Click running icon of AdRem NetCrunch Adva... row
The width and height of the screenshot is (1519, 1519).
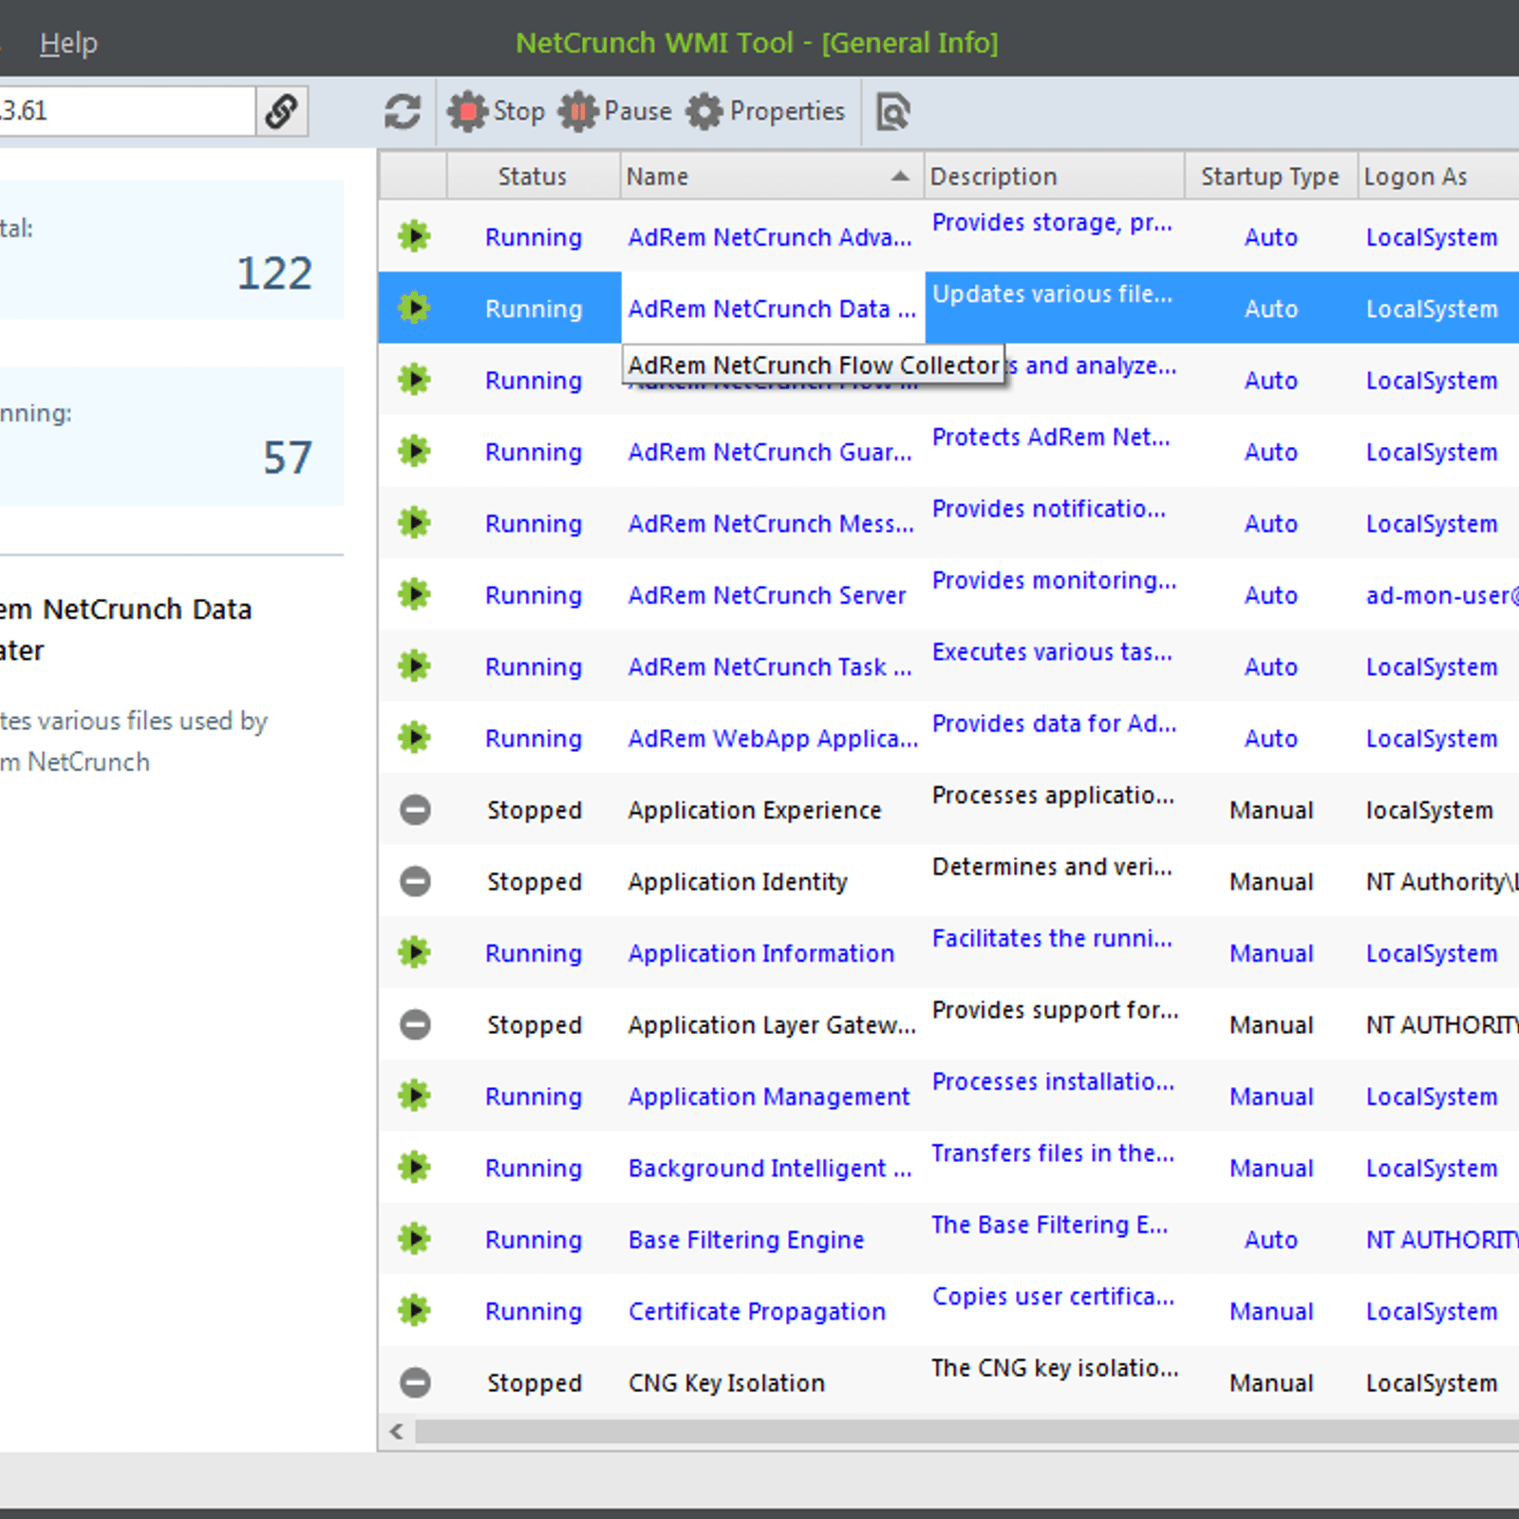coord(414,235)
